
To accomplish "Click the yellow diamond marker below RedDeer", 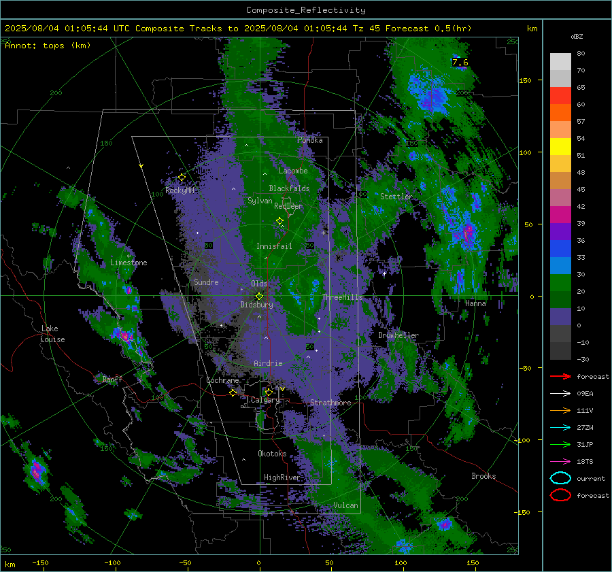I will coord(280,221).
